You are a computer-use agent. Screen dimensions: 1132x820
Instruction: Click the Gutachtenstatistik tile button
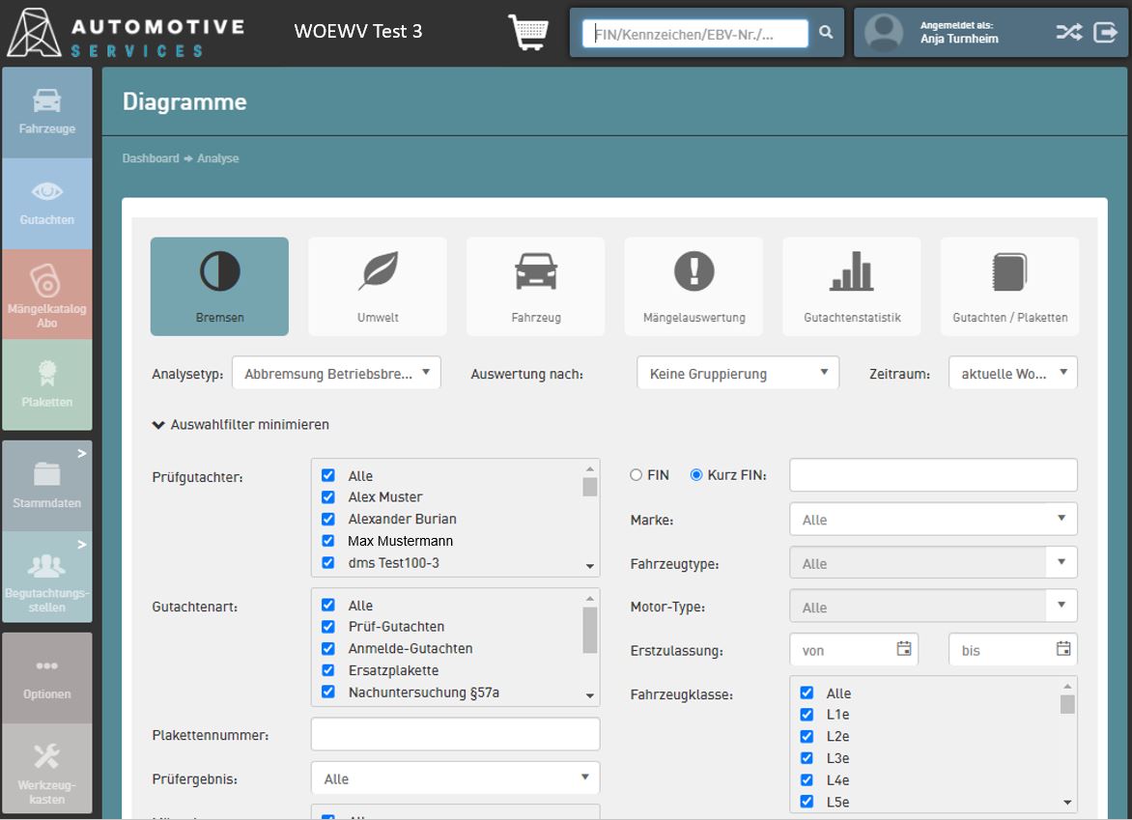[851, 287]
